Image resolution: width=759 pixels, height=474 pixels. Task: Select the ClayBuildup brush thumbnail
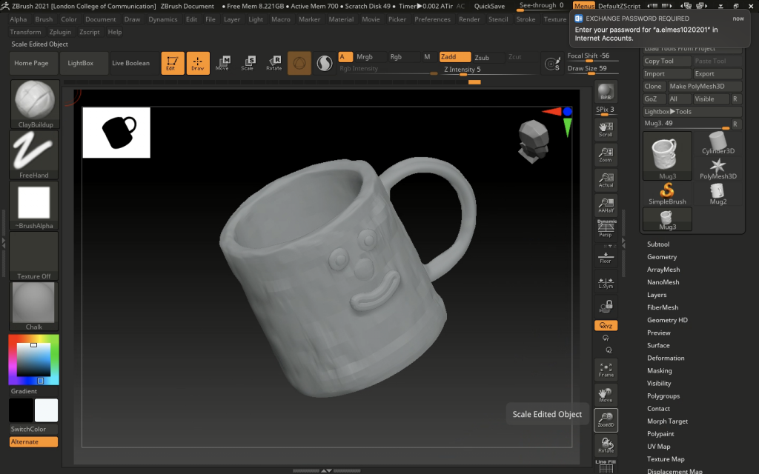[x=34, y=100]
